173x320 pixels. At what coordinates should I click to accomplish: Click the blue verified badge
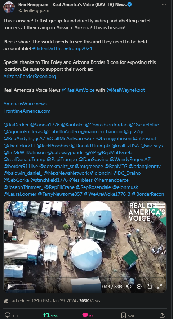130,4
